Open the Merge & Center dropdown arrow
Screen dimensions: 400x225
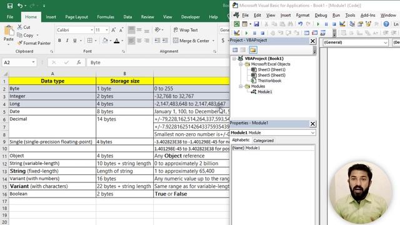point(213,41)
